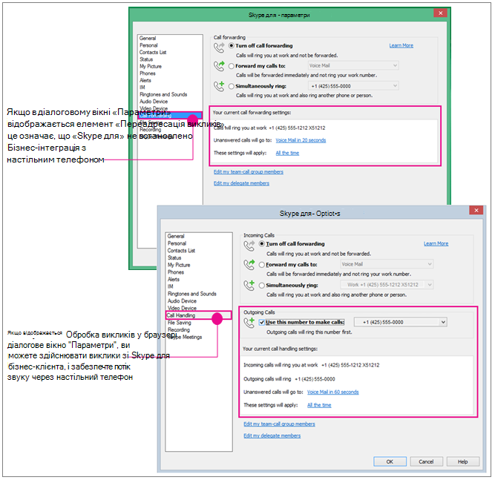Screen dimensions: 495x480
Task: Open Edit my delegate members in front window
Action: [272, 435]
